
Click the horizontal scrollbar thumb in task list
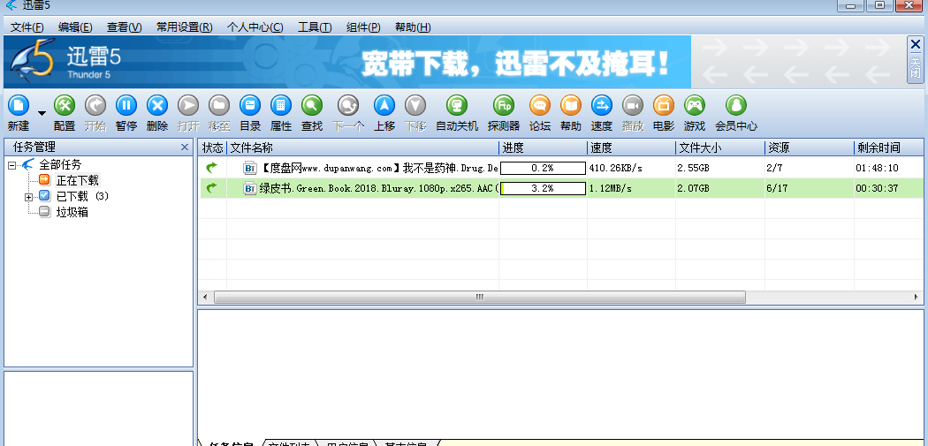(x=480, y=297)
